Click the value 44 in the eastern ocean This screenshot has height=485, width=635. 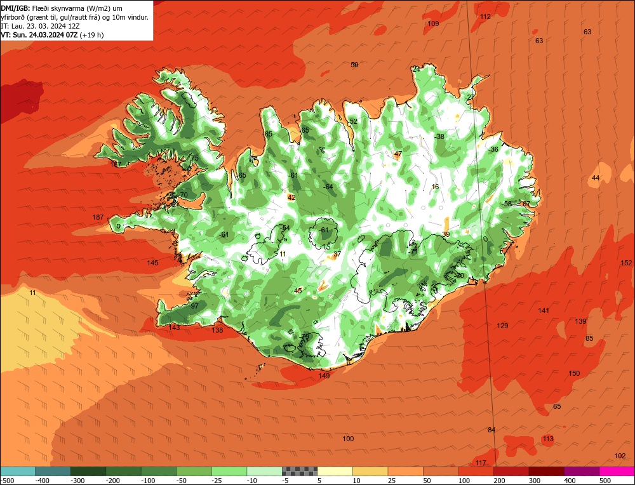coord(596,178)
